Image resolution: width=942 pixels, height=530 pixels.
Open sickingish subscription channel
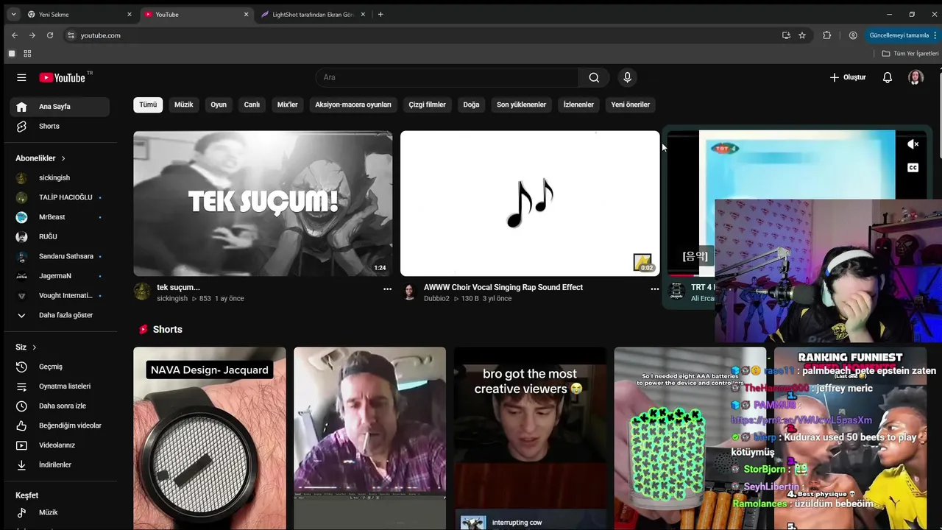(x=60, y=177)
